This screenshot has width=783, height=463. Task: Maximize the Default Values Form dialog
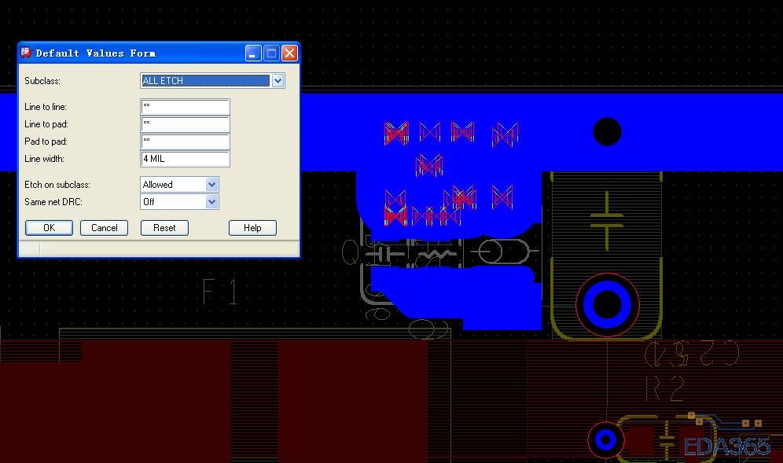coord(271,53)
